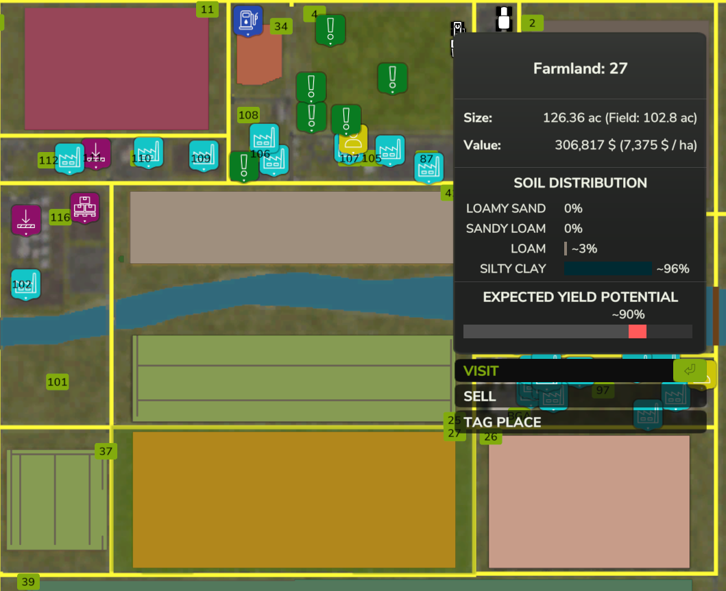Screen dimensions: 726x591
Task: Click the factory icon labeled 112
Action: [69, 159]
